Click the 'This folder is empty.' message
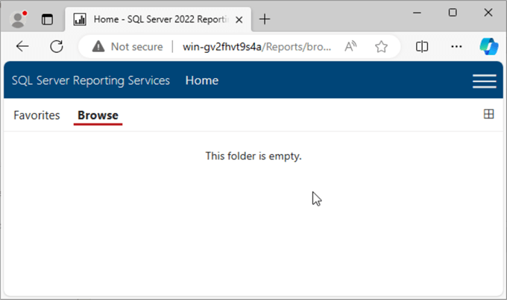This screenshot has width=507, height=300. (x=253, y=156)
